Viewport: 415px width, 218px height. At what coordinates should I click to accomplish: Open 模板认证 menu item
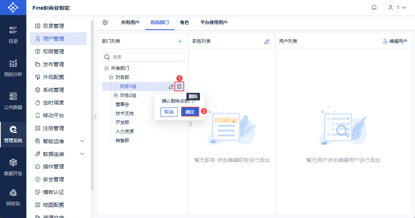[58, 192]
